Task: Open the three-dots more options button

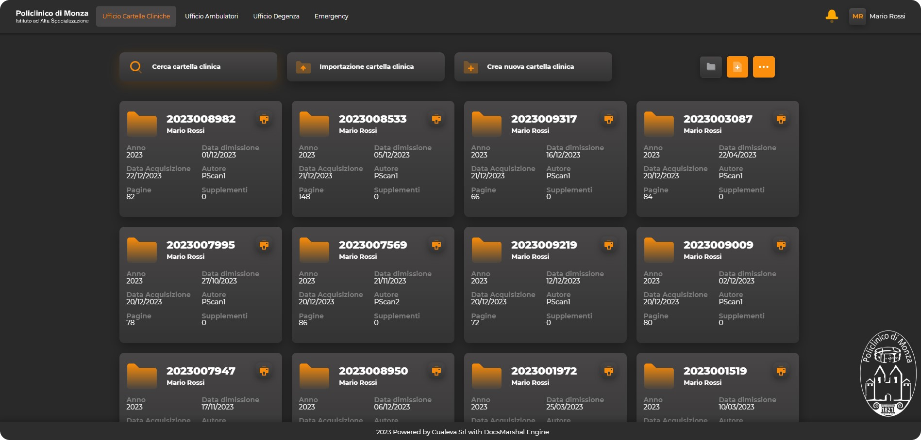Action: coord(764,67)
